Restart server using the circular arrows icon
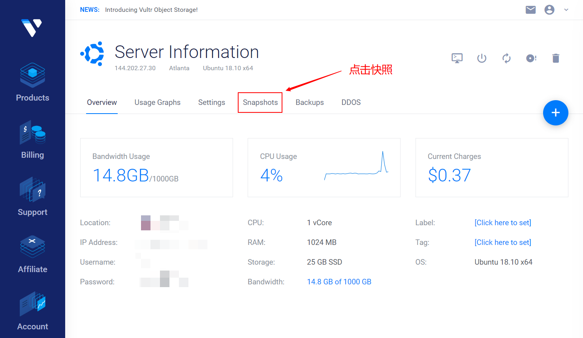 [x=506, y=58]
